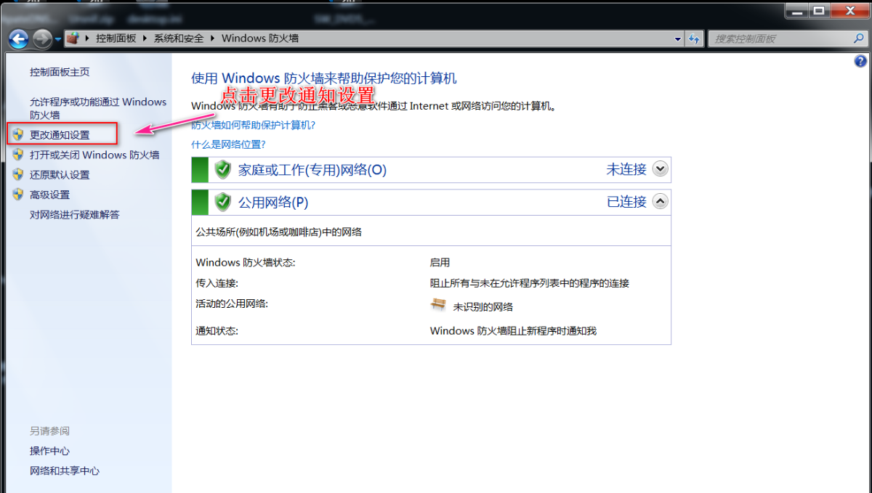Click the Forward navigation arrow button

pyautogui.click(x=43, y=38)
